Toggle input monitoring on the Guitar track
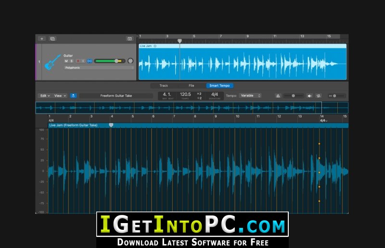The image size is (385, 248). coord(83,61)
